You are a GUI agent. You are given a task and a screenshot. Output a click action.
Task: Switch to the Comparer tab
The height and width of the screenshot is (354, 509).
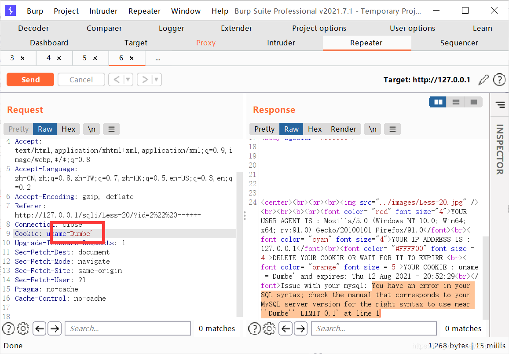click(104, 28)
